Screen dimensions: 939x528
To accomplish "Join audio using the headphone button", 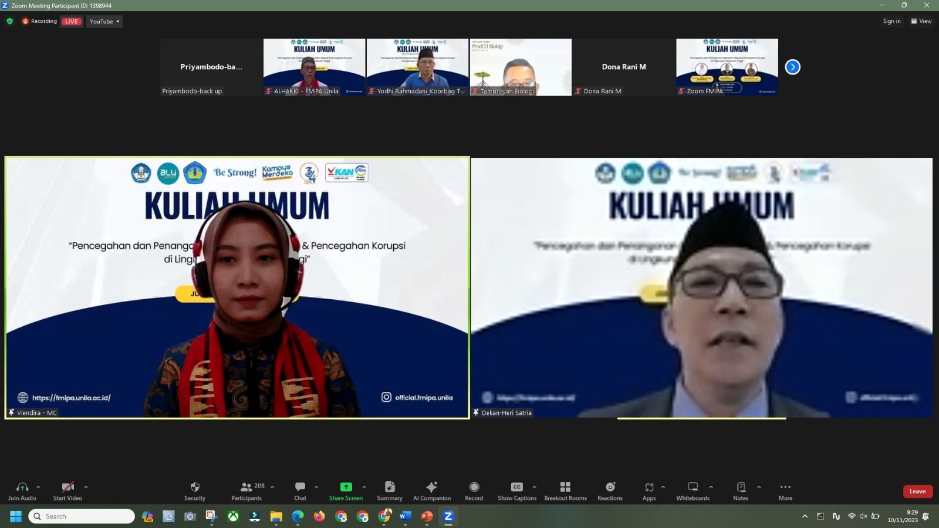I will point(22,490).
